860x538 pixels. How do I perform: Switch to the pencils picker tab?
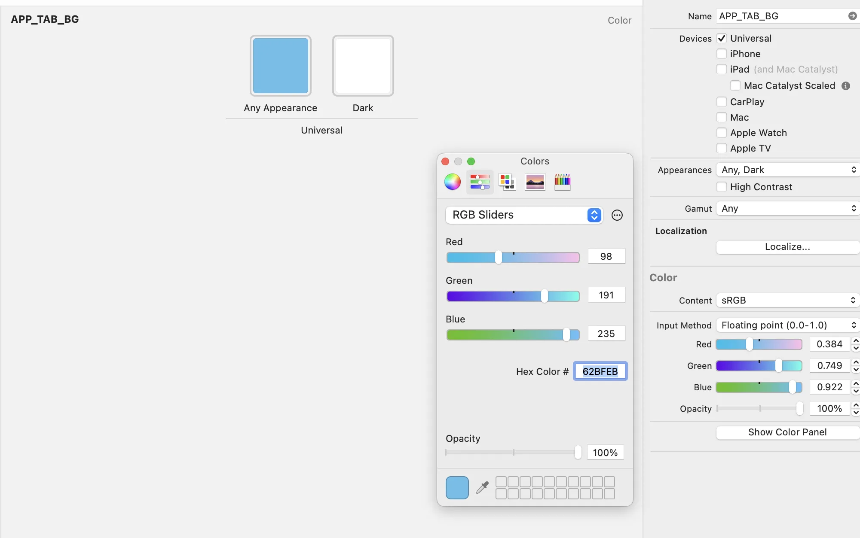coord(562,182)
